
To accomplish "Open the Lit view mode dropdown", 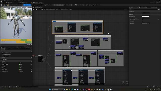I will (x=11, y=7).
